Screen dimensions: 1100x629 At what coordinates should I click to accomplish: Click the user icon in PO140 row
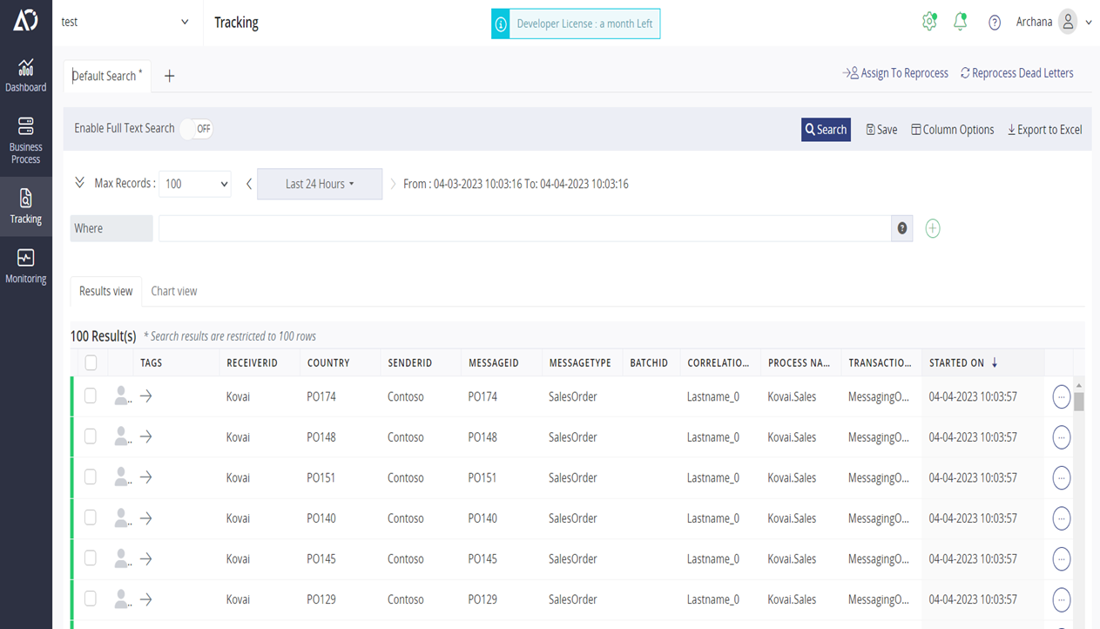pos(122,518)
